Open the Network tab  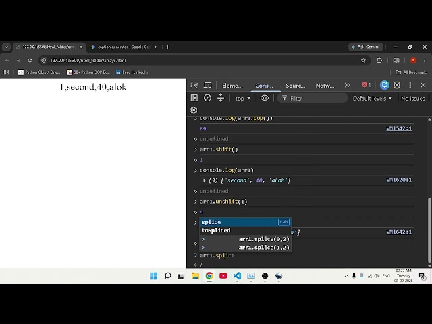pos(325,86)
